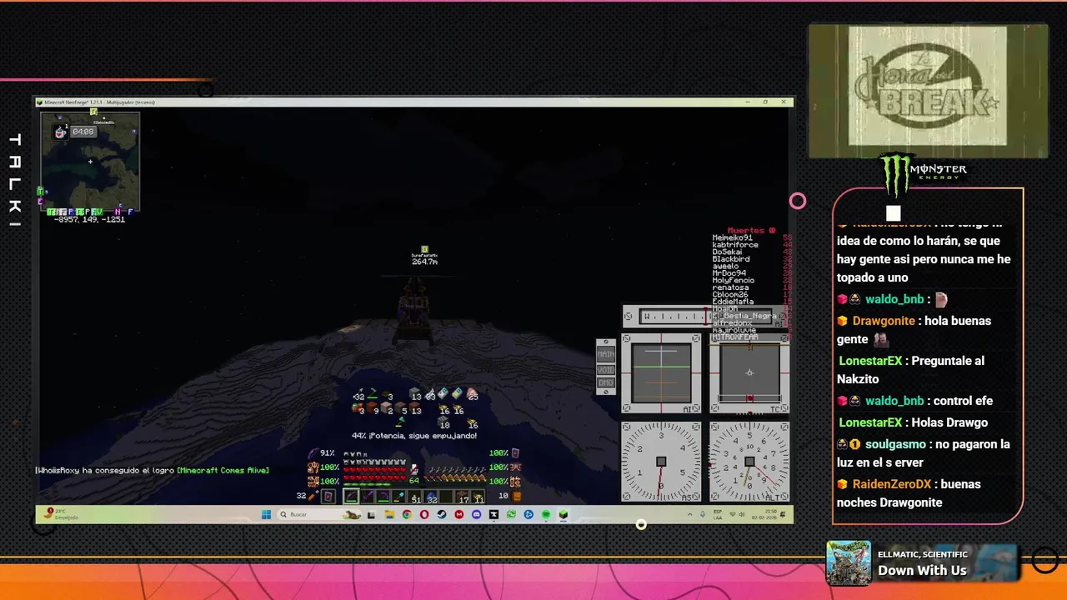Screen dimensions: 1067x600
Task: Click the LonestarEX name above Preguntale
Action: [870, 361]
